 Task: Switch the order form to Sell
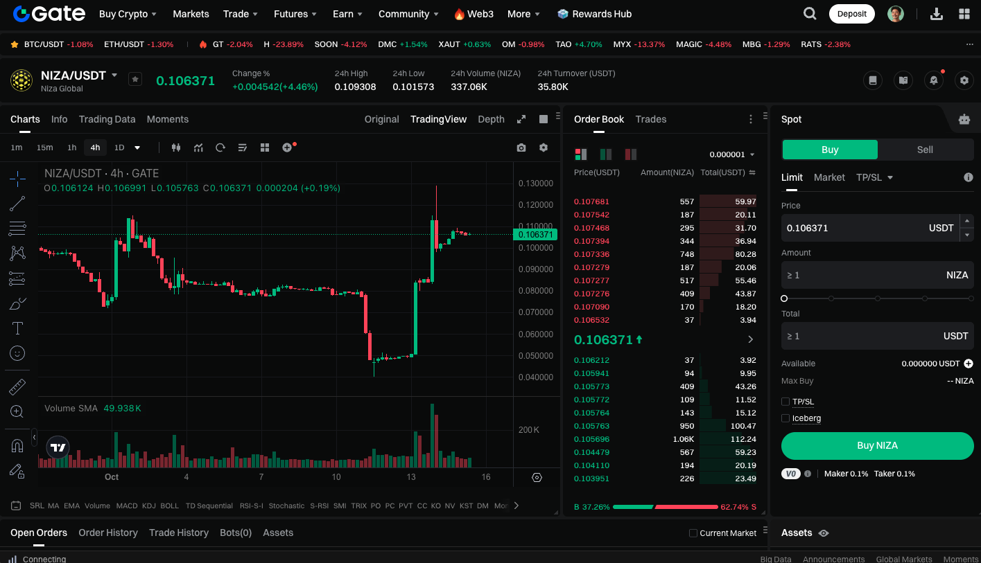click(925, 150)
